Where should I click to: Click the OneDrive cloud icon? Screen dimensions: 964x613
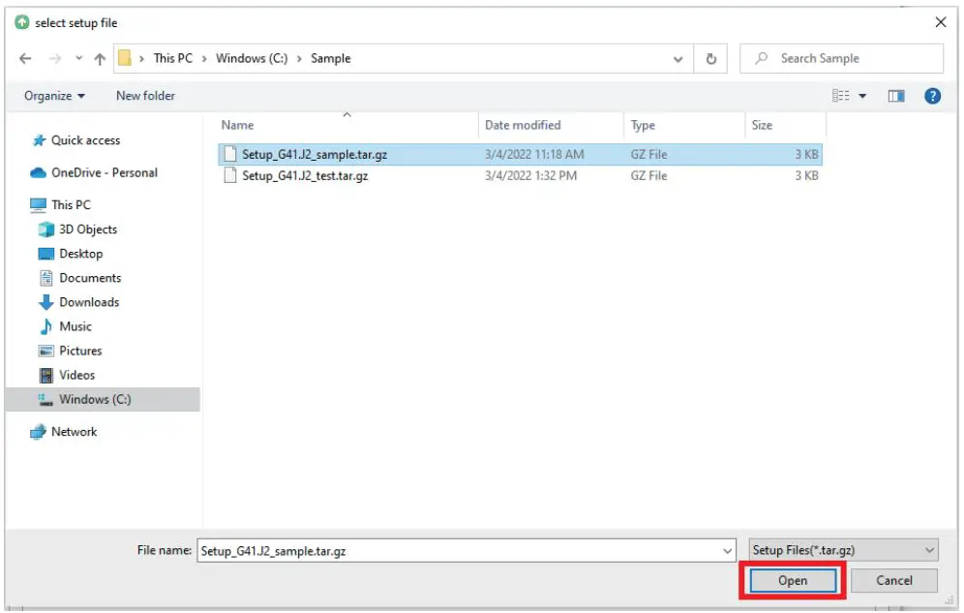click(x=38, y=172)
